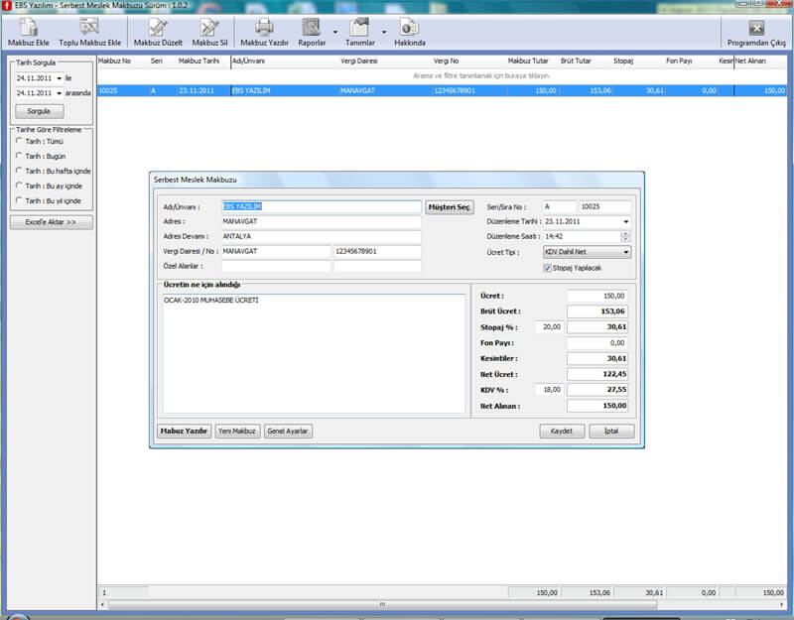Uncheck the Stopaj Yapılacak checkbox

[548, 268]
